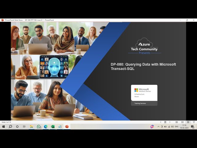
Task: Switch to Slide Sorter view
Action: pos(182,122)
